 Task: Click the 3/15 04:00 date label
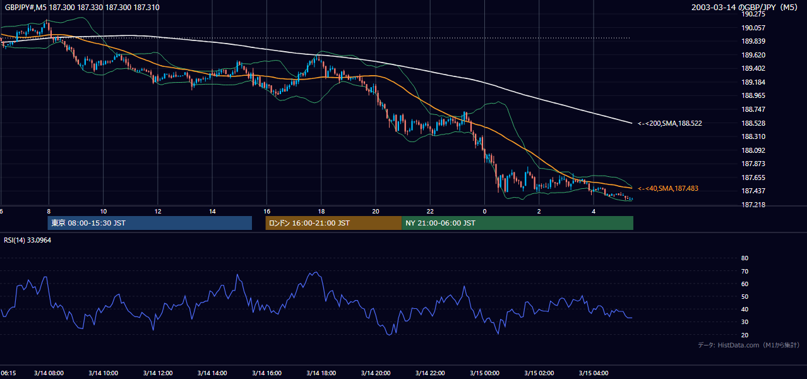pos(592,373)
